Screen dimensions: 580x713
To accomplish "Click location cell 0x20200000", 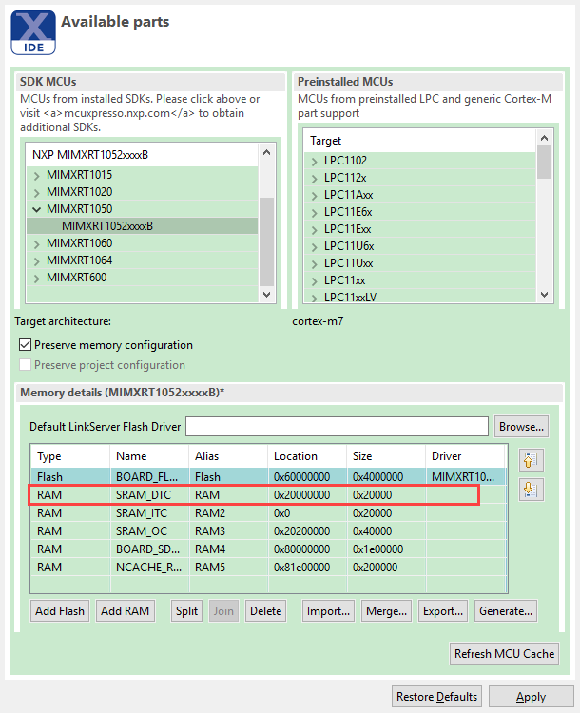I will pyautogui.click(x=307, y=531).
